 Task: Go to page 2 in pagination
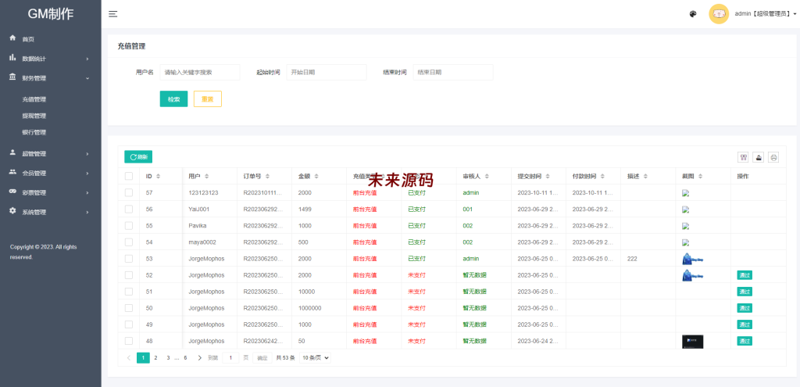tap(155, 358)
